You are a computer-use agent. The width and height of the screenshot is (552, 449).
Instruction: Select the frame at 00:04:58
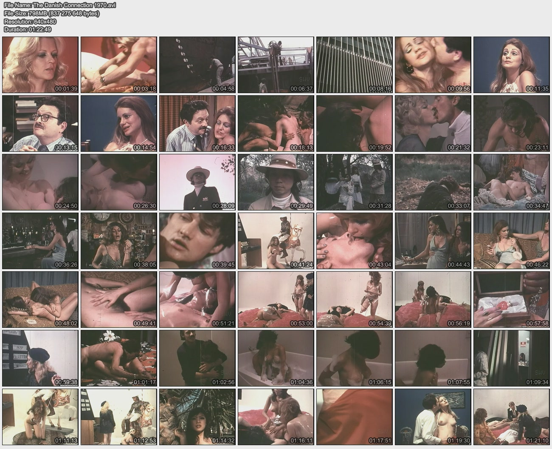(197, 65)
